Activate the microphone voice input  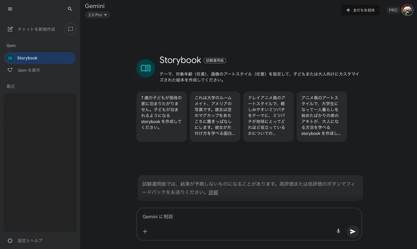point(338,231)
